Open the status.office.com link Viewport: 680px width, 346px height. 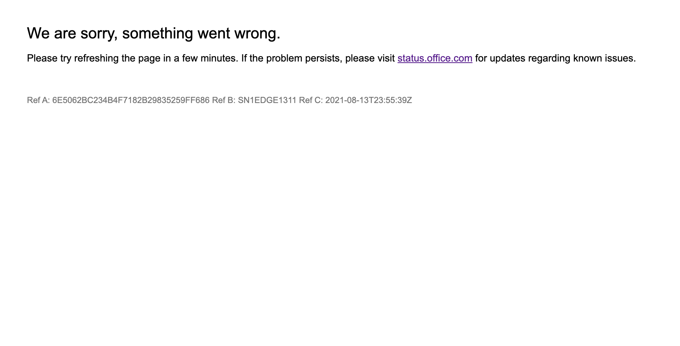(x=435, y=58)
